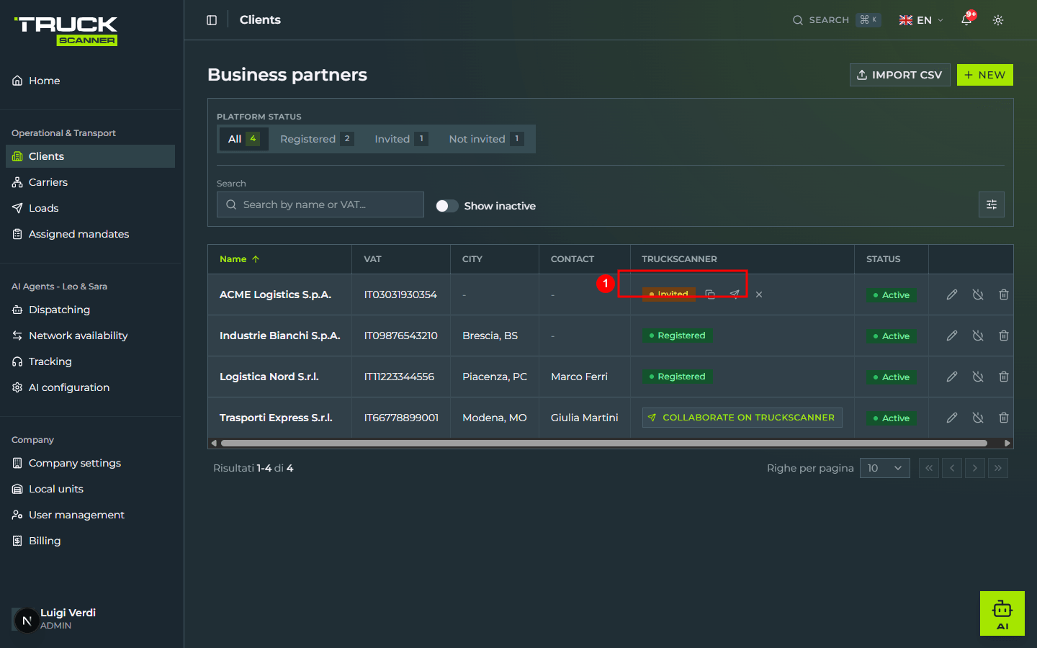Image resolution: width=1037 pixels, height=648 pixels.
Task: Deactivate Trasporti Express S.r.l.
Action: [x=978, y=418]
